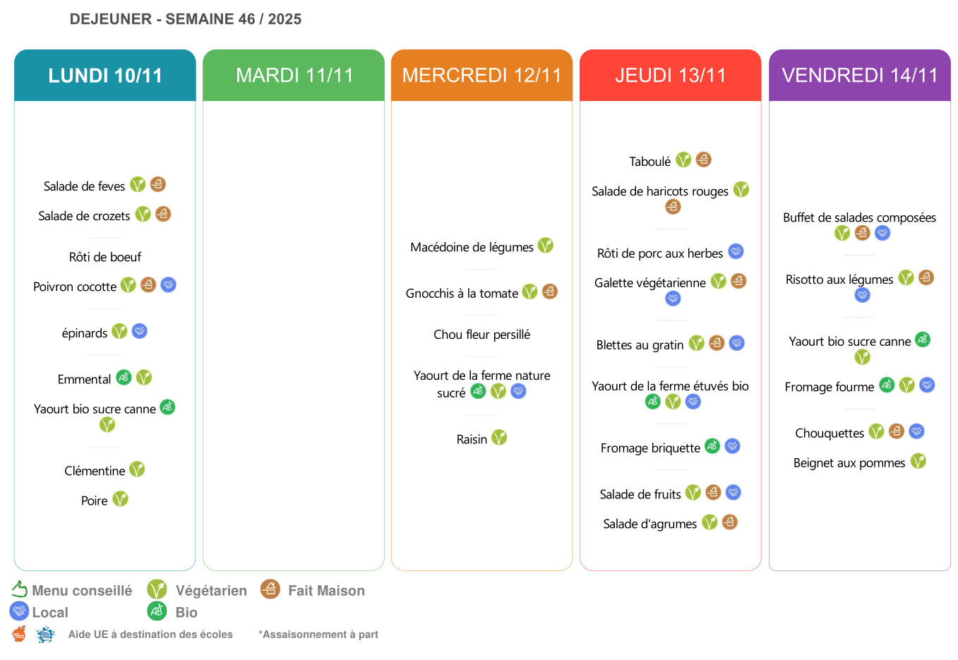Screen dimensions: 958x660
Task: Click the Fait Maison legend icon
Action: 270,589
